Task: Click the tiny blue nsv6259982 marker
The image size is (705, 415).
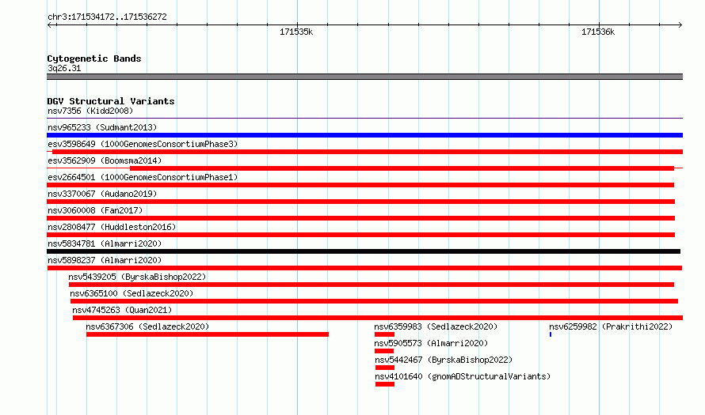Action: coord(551,334)
